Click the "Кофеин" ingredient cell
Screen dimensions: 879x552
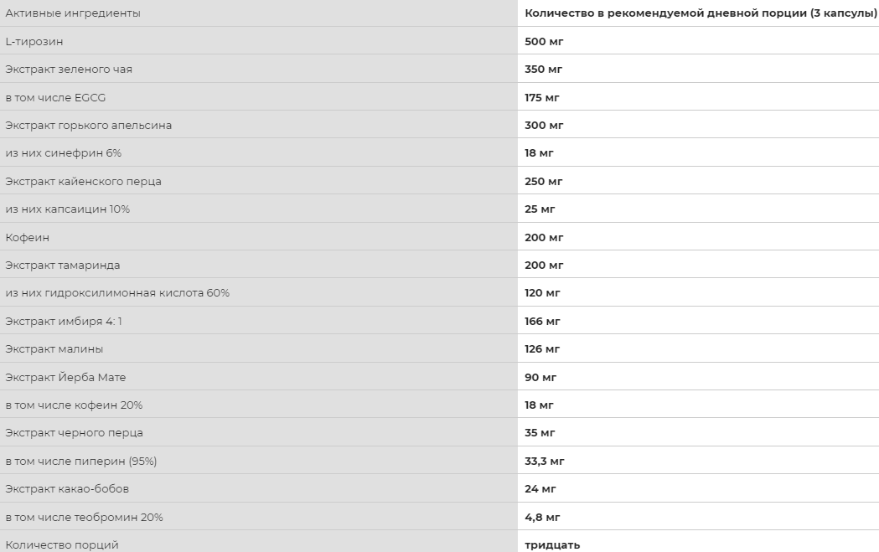(28, 237)
